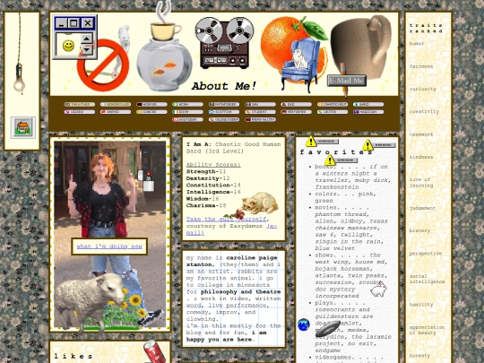
Task: Click the "teamwork" trait text
Action: (421, 134)
